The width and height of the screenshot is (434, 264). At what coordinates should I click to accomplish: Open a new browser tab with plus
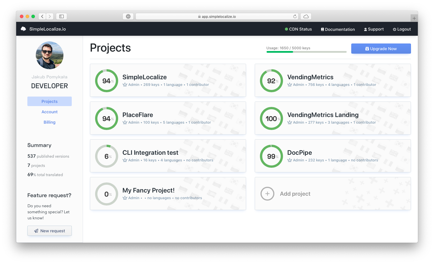click(414, 18)
